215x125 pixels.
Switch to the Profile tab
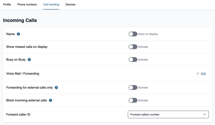point(7,4)
